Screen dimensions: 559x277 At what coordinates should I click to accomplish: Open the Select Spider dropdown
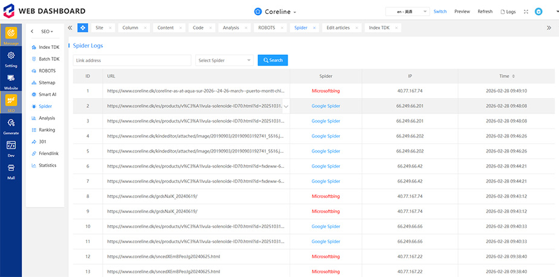(x=224, y=60)
